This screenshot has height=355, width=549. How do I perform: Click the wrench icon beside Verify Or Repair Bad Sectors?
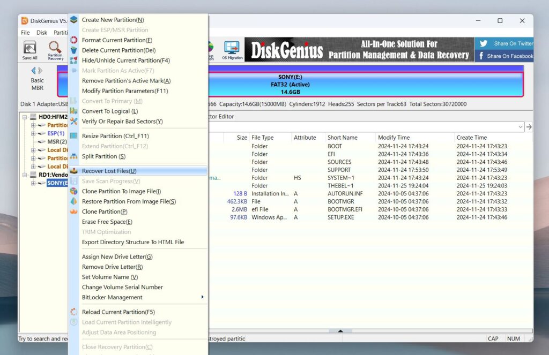[x=73, y=121]
